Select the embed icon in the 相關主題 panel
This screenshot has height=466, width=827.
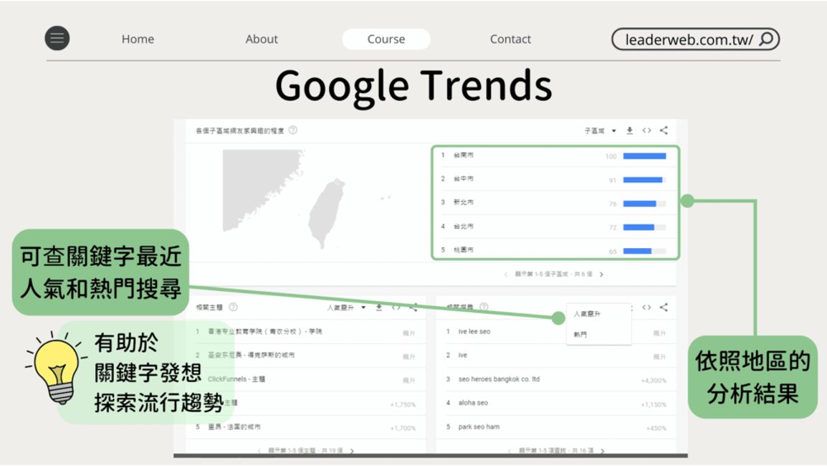tap(394, 308)
